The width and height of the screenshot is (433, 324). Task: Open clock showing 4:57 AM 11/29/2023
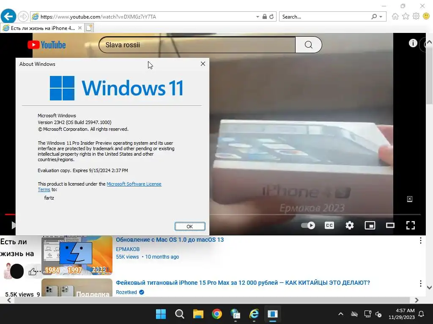(x=402, y=314)
